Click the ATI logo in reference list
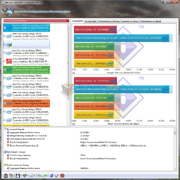This screenshot has width=180, height=180. (x=9, y=61)
